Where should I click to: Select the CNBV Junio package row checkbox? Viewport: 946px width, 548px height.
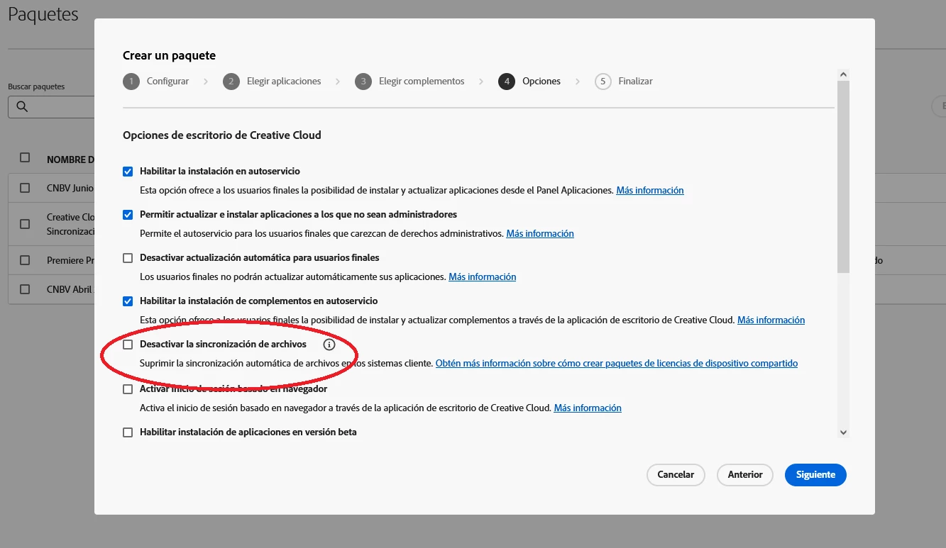(x=25, y=188)
